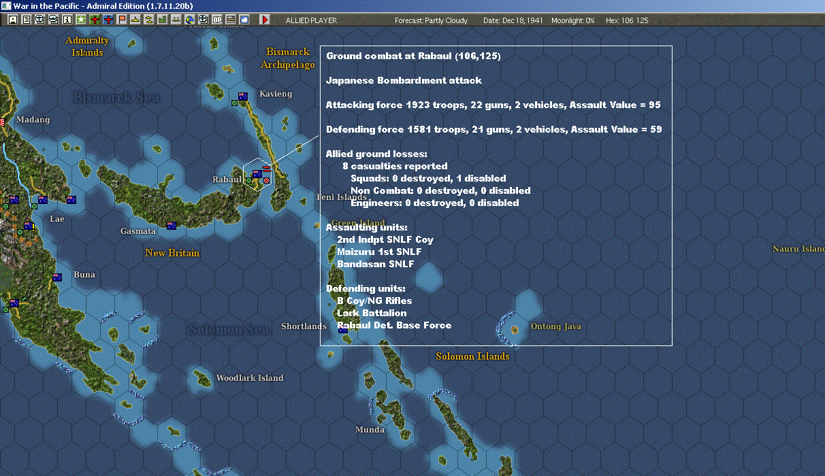Click toolbar icon right of the globe
Image resolution: width=825 pixels, height=476 pixels.
pyautogui.click(x=203, y=20)
